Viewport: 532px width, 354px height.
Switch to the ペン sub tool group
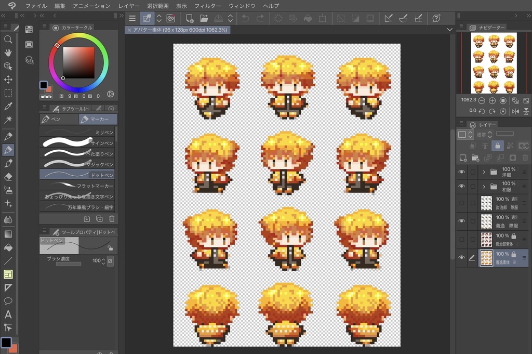pos(59,119)
